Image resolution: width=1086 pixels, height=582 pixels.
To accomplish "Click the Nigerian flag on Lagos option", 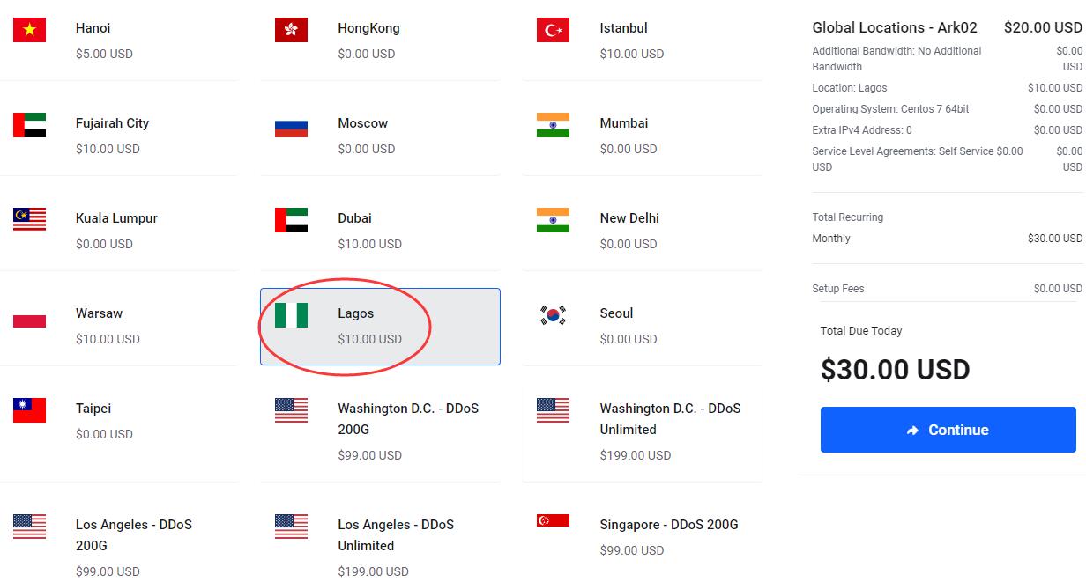I will (x=291, y=314).
